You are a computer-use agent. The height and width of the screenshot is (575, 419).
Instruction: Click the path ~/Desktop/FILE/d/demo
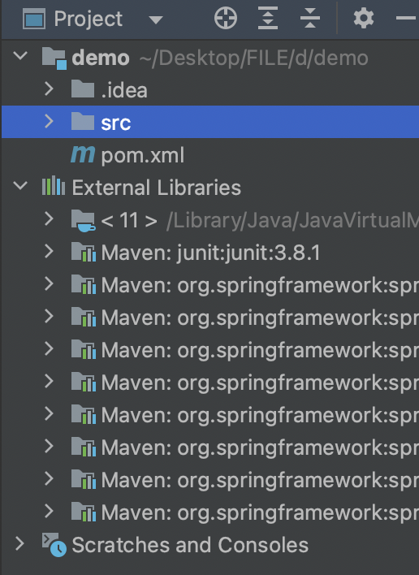(x=253, y=58)
